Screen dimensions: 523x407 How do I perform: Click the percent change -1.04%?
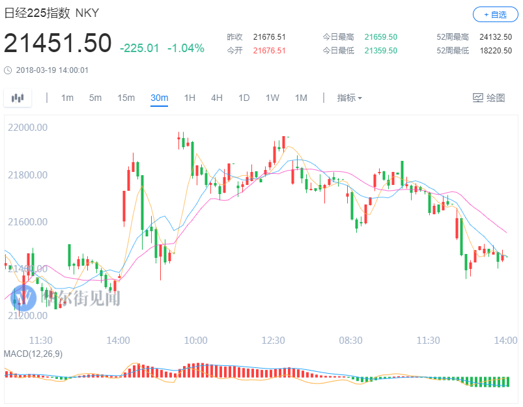(186, 48)
